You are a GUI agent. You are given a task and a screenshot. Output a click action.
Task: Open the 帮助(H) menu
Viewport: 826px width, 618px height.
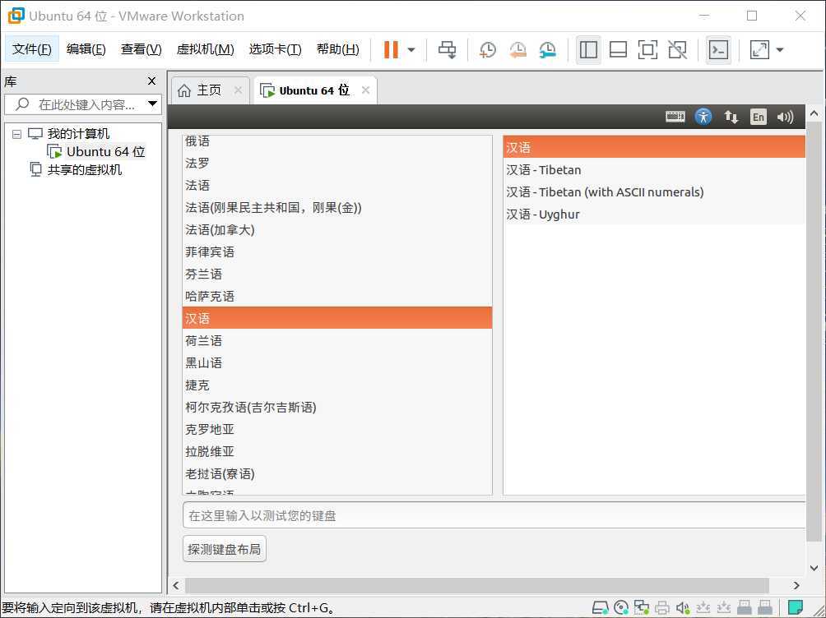tap(337, 49)
